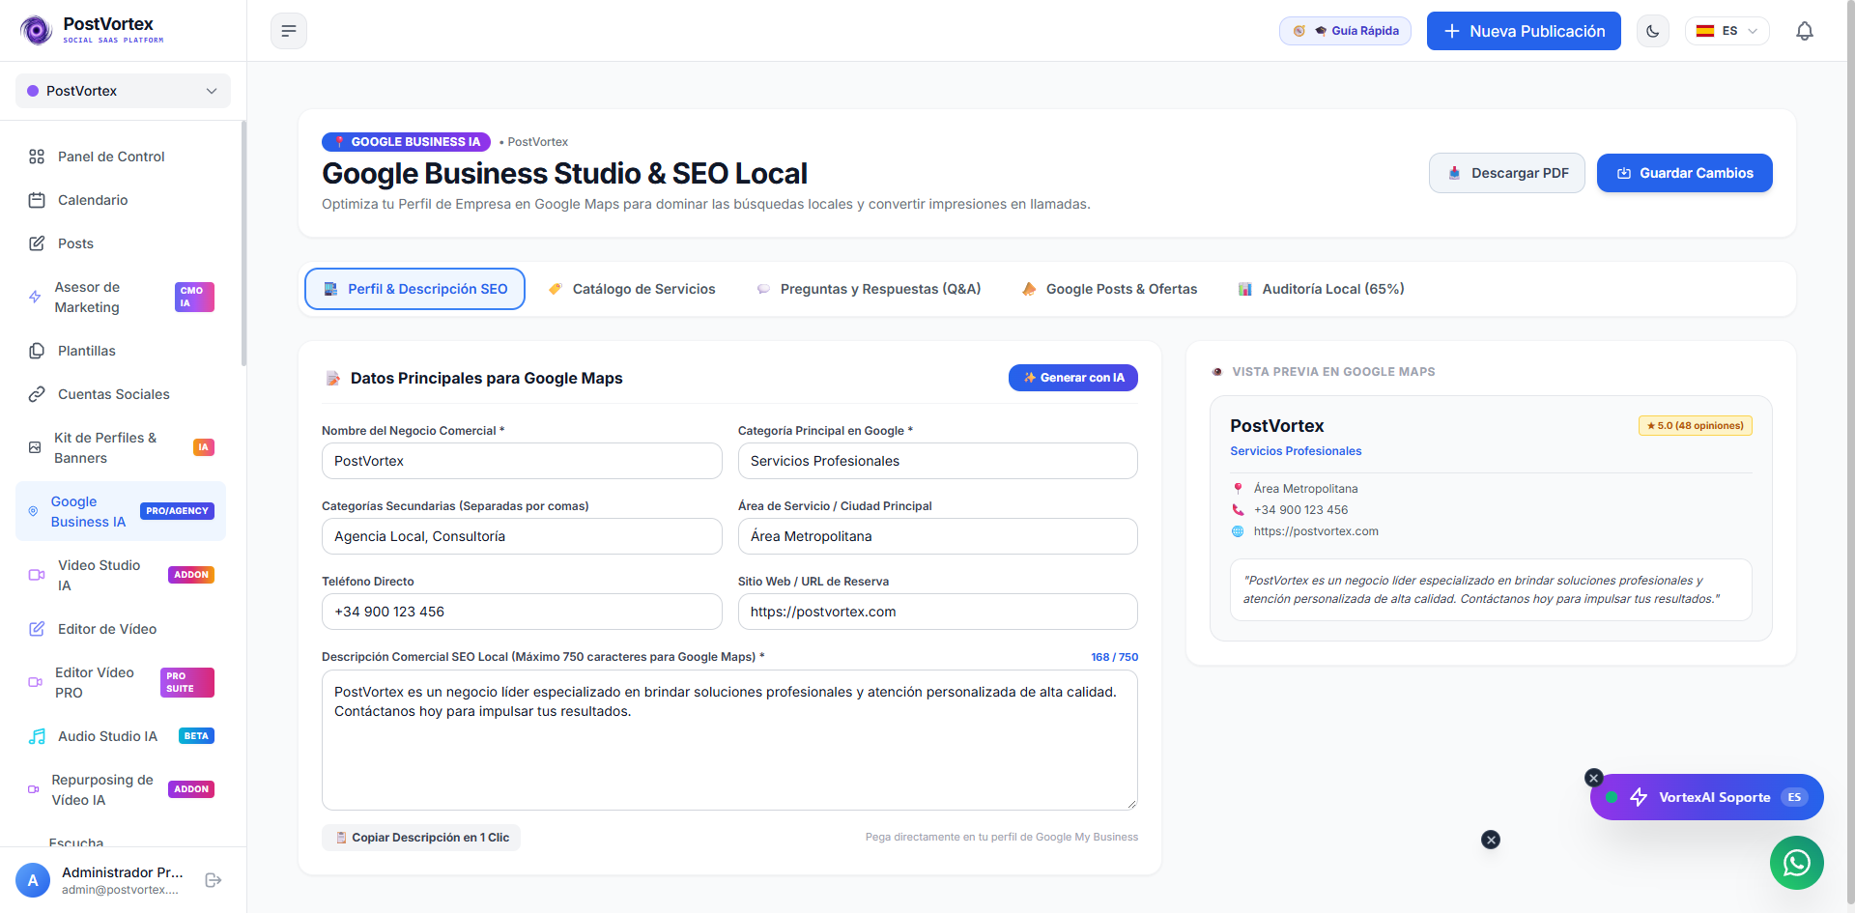Toggle the sidebar hamburger menu button
1855x913 pixels.
coord(289,31)
